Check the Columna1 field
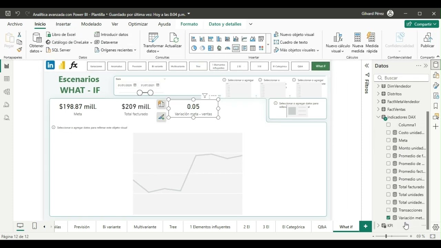The height and width of the screenshot is (248, 441). [x=389, y=125]
